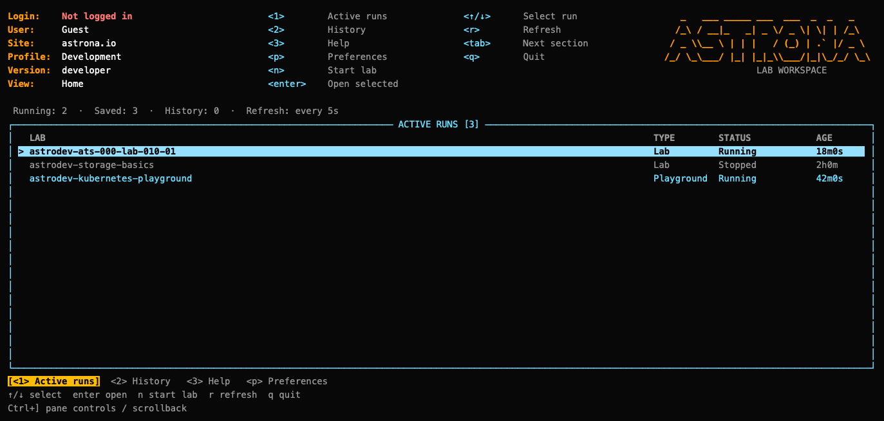Click the Open selected label in header
This screenshot has width=884, height=421.
tap(363, 84)
